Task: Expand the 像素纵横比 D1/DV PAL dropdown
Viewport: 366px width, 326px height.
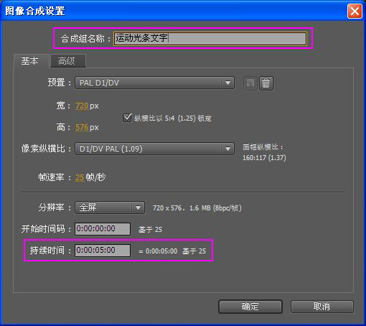Action: 154,149
